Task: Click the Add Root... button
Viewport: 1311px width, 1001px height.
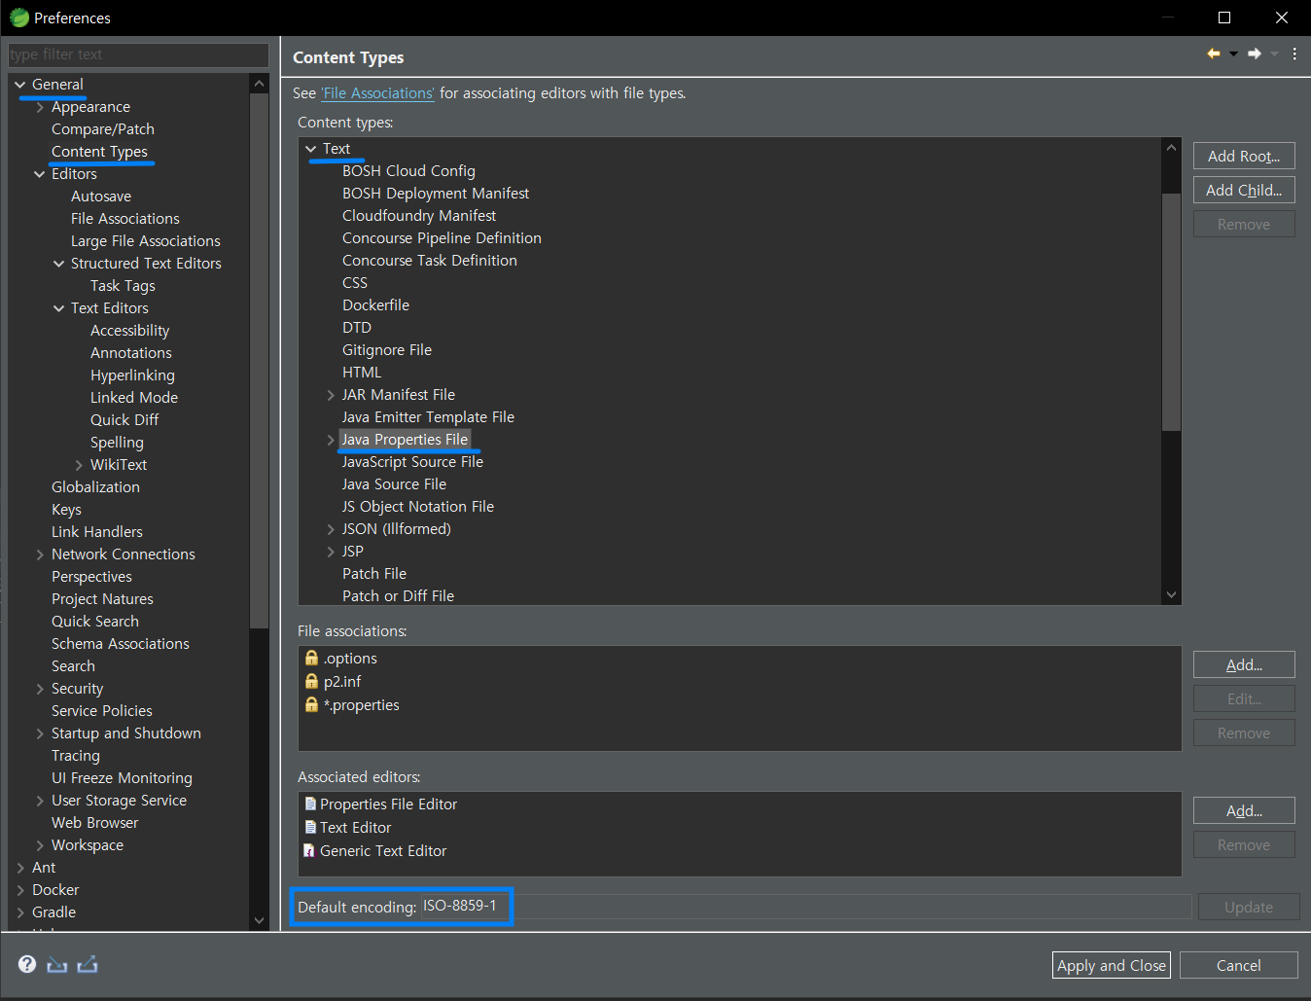Action: [1244, 156]
